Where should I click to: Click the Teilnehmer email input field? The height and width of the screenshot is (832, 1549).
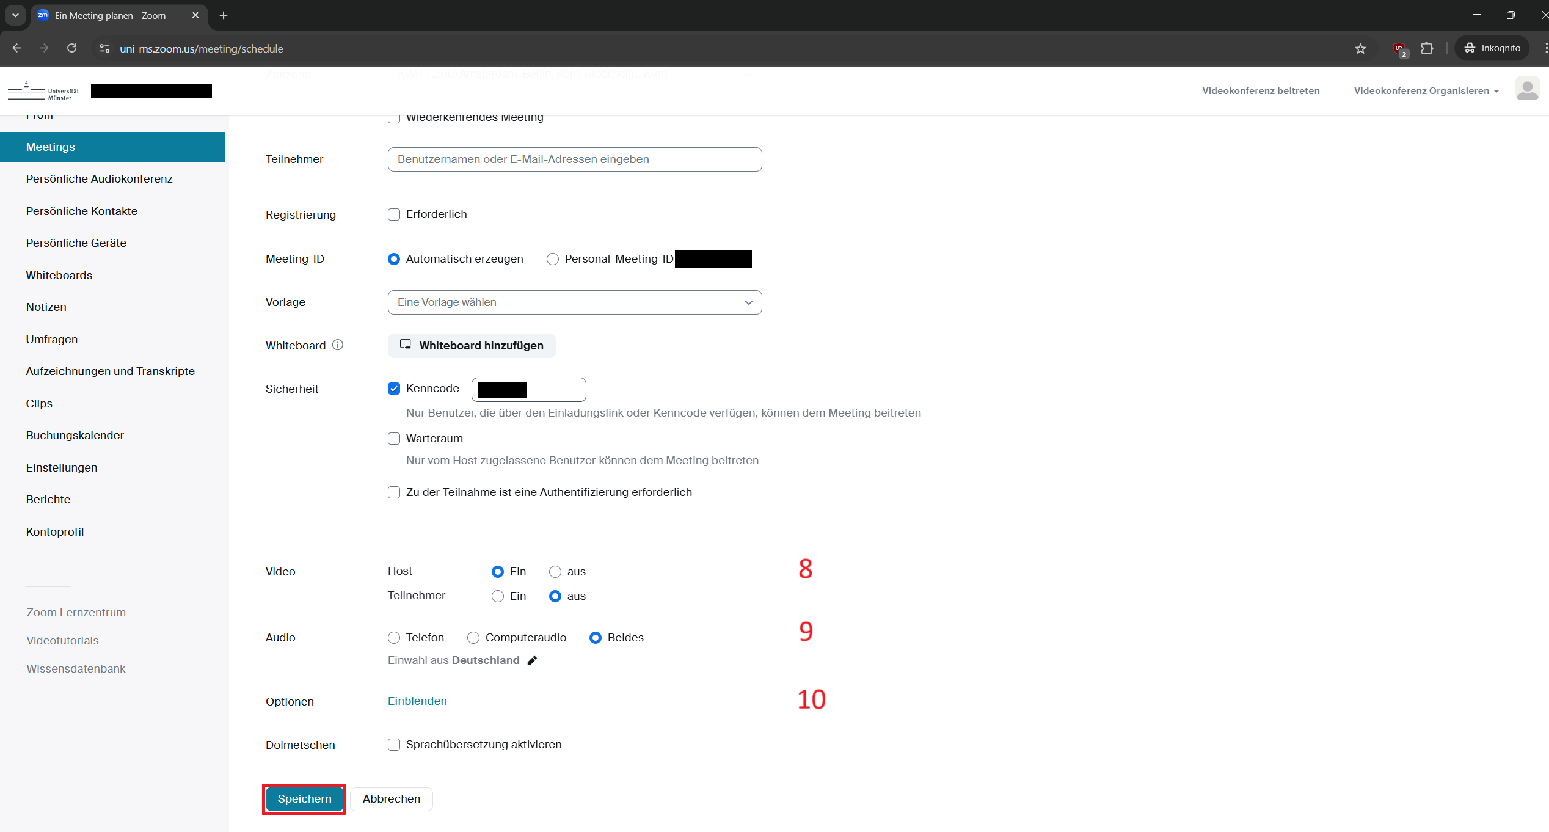click(574, 159)
